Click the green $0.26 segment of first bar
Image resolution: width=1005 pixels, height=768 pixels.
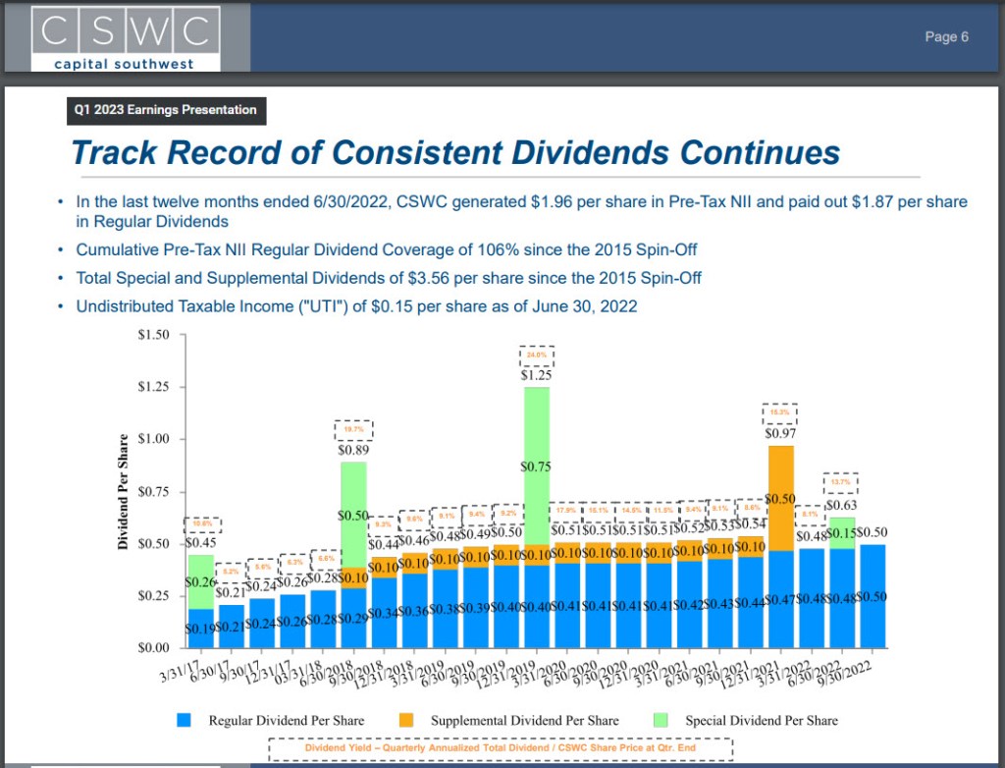(x=201, y=581)
